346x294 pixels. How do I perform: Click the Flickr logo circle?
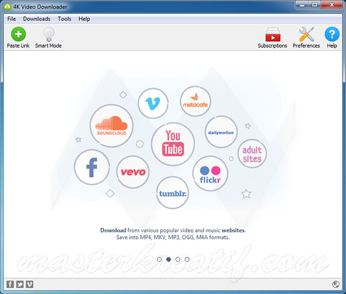point(210,174)
